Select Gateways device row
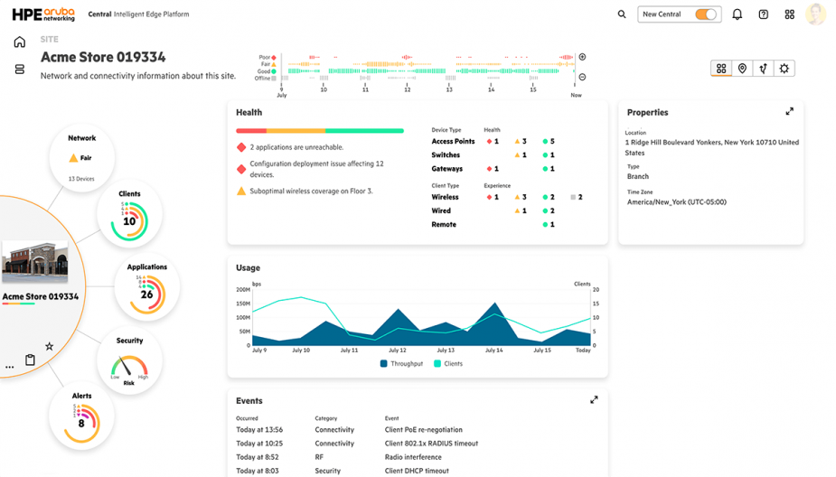 tap(493, 169)
